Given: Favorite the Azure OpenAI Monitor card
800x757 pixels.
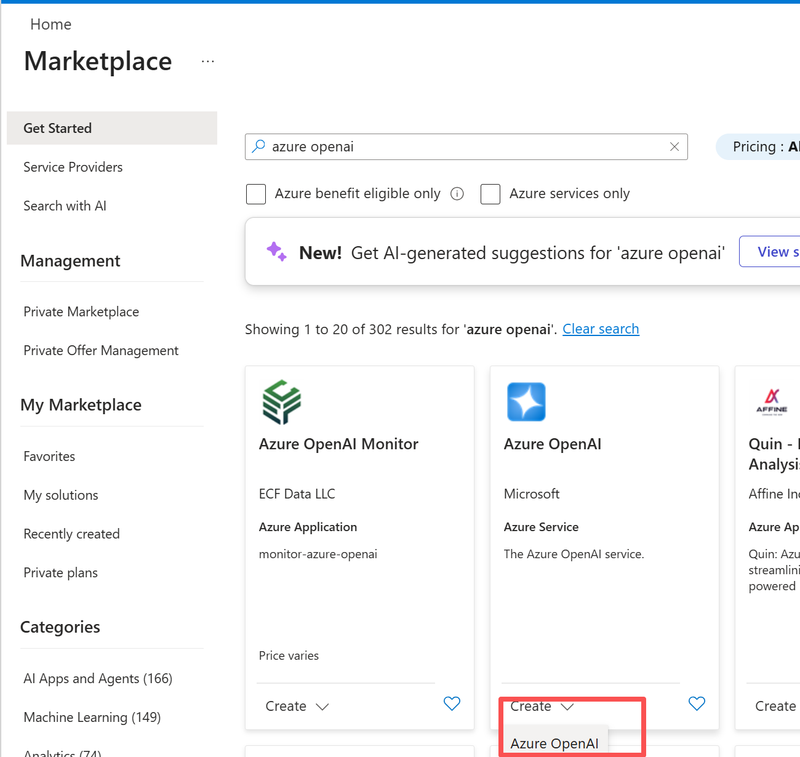Looking at the screenshot, I should pyautogui.click(x=452, y=703).
